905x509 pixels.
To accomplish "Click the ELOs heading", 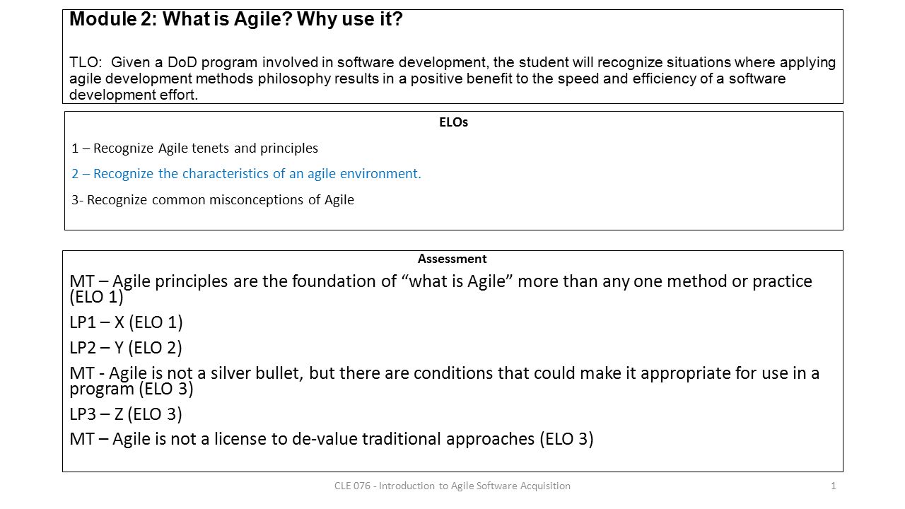I will pyautogui.click(x=453, y=122).
